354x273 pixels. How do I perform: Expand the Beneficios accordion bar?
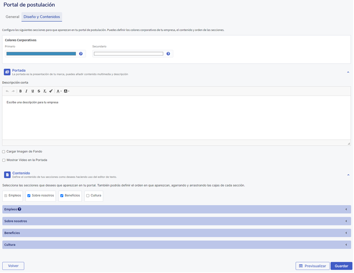coord(176,233)
